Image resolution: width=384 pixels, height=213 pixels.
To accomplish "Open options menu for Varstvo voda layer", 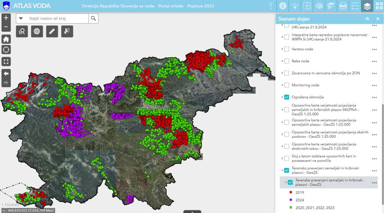I will click(374, 49).
